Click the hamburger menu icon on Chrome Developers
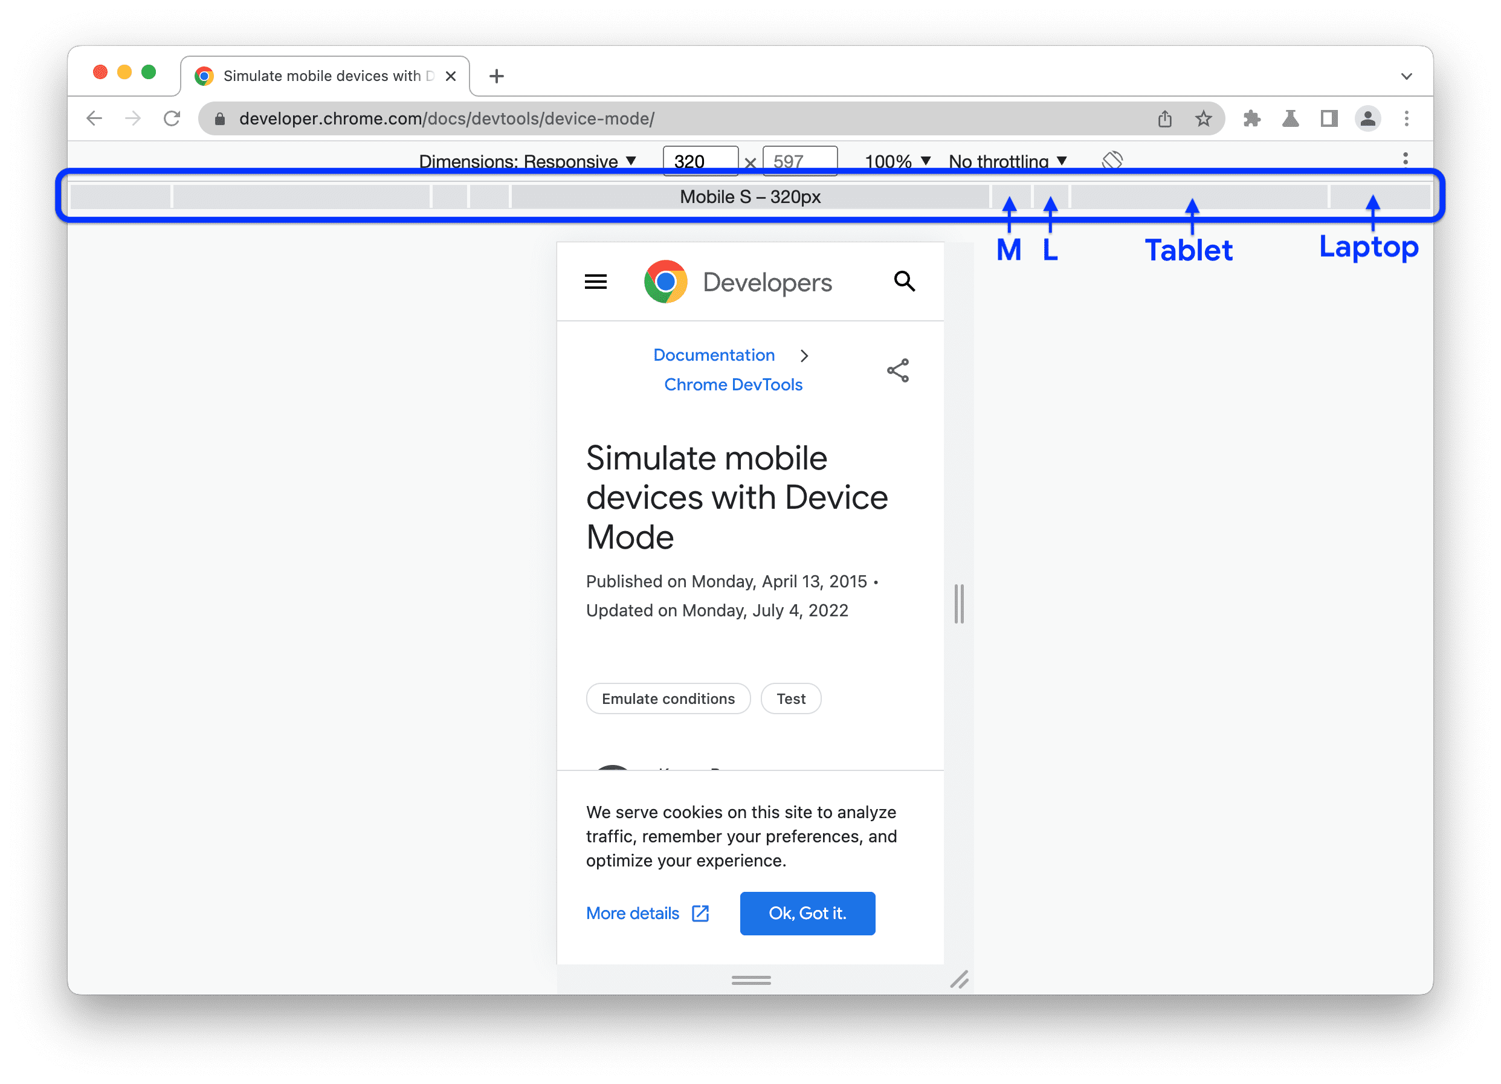 (596, 281)
